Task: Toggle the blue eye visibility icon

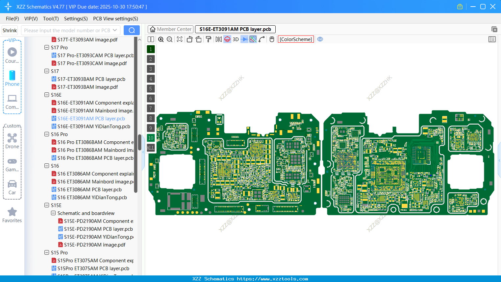Action: click(320, 39)
